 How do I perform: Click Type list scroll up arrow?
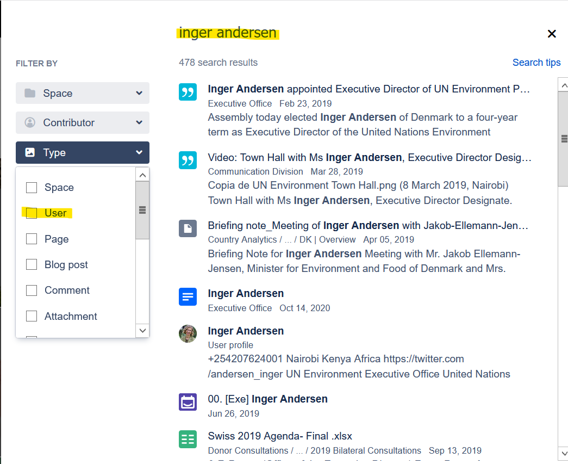142,176
